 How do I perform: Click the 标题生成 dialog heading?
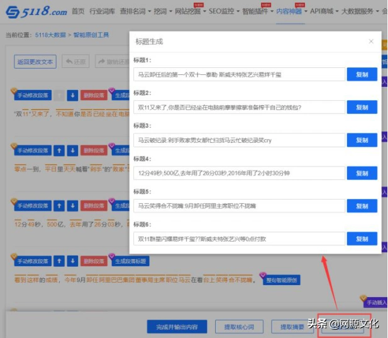click(x=149, y=42)
